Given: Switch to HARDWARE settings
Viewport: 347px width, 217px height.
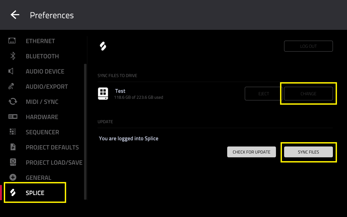Looking at the screenshot, I should pos(42,117).
